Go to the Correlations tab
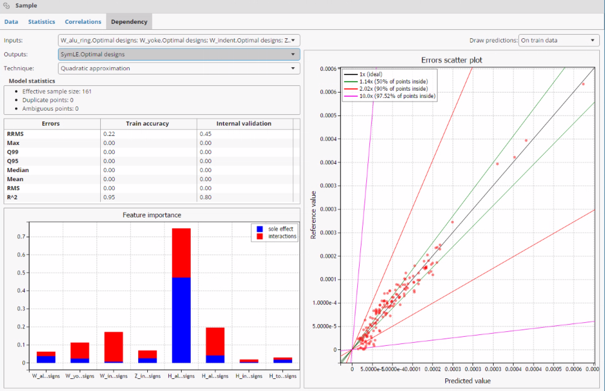605x391 pixels. 83,22
